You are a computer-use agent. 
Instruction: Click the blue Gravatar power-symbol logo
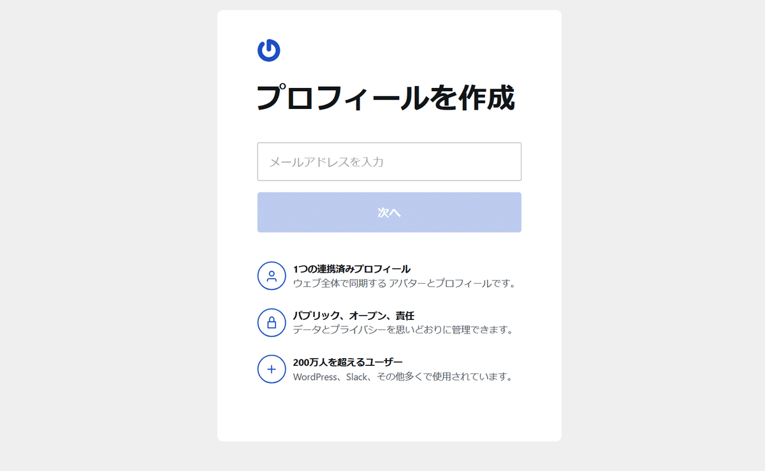tap(269, 50)
